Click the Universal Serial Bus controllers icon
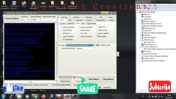176x99 pixels. [142, 61]
